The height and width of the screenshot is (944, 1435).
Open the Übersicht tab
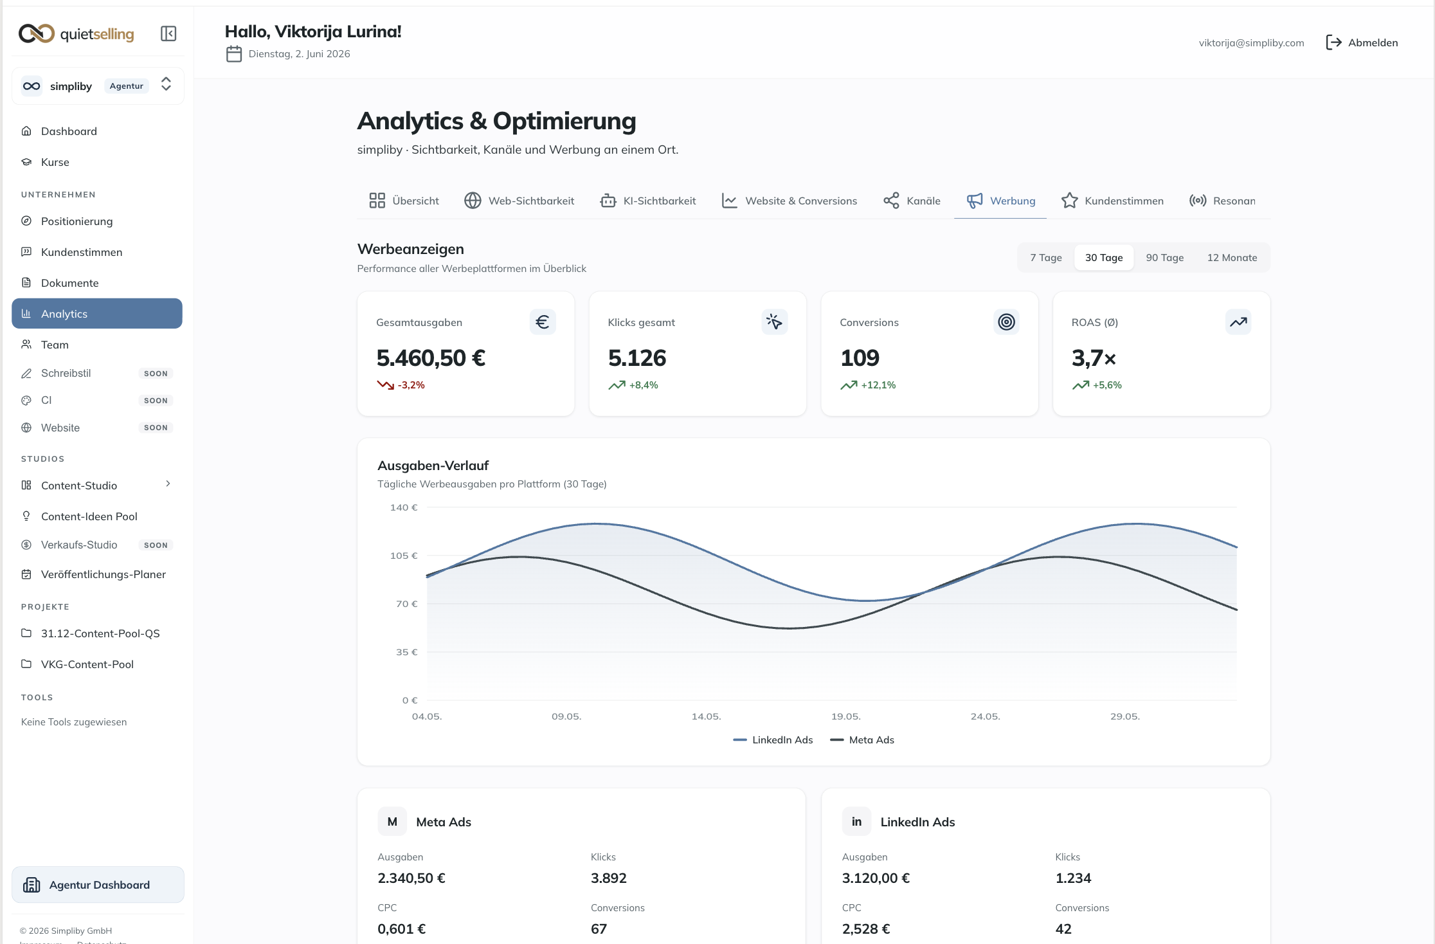[404, 201]
